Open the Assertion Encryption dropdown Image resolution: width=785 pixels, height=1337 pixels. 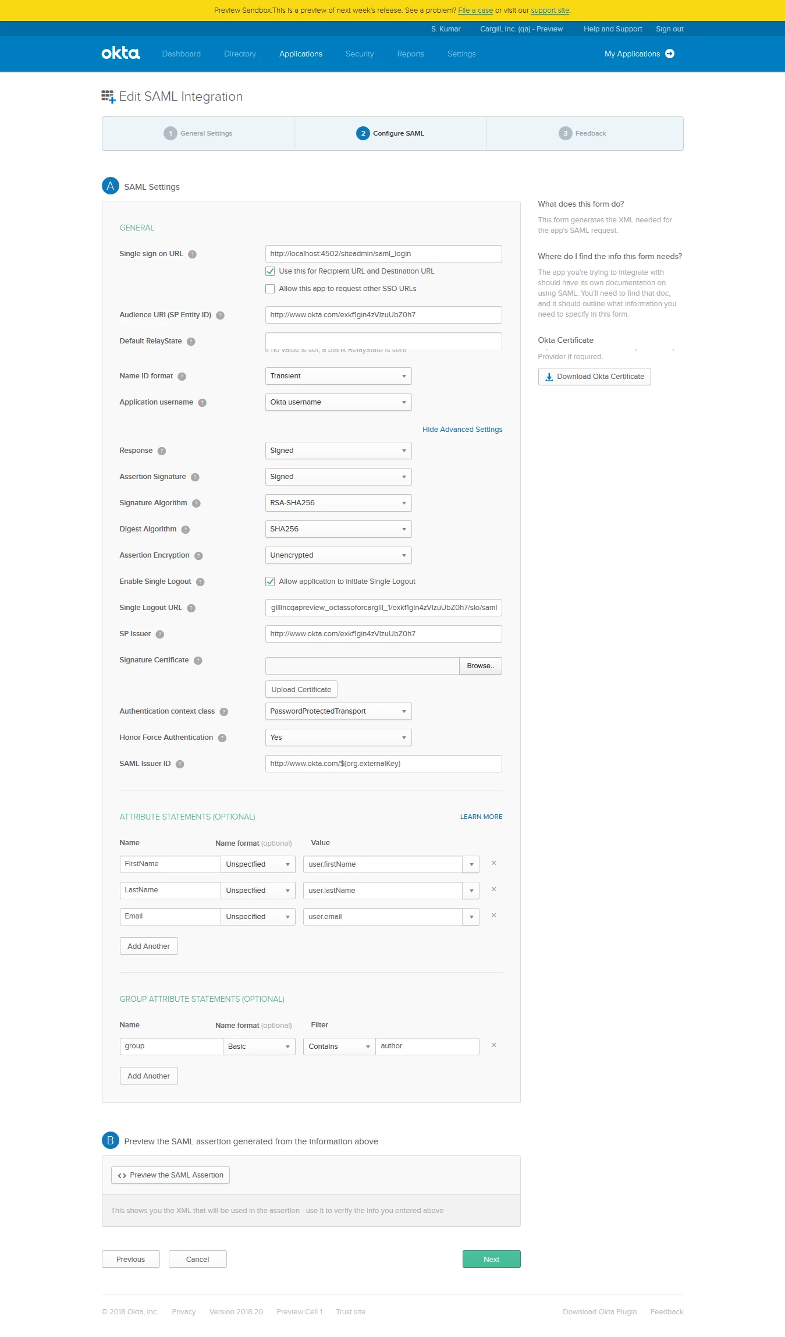click(x=338, y=555)
